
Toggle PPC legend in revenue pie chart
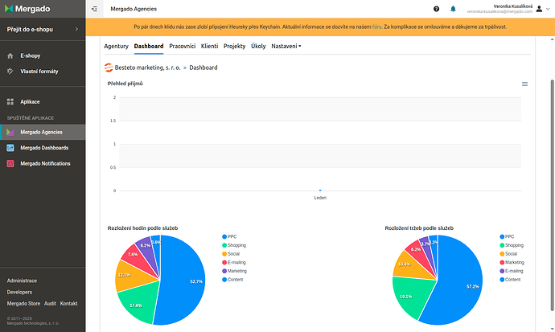[507, 237]
